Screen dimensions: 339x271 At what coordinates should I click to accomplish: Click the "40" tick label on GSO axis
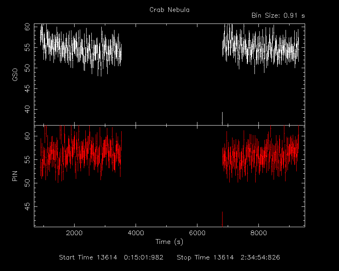tap(27, 109)
